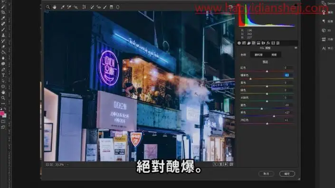
Task: Toggle before/after view (Y icon)
Action: point(215,164)
